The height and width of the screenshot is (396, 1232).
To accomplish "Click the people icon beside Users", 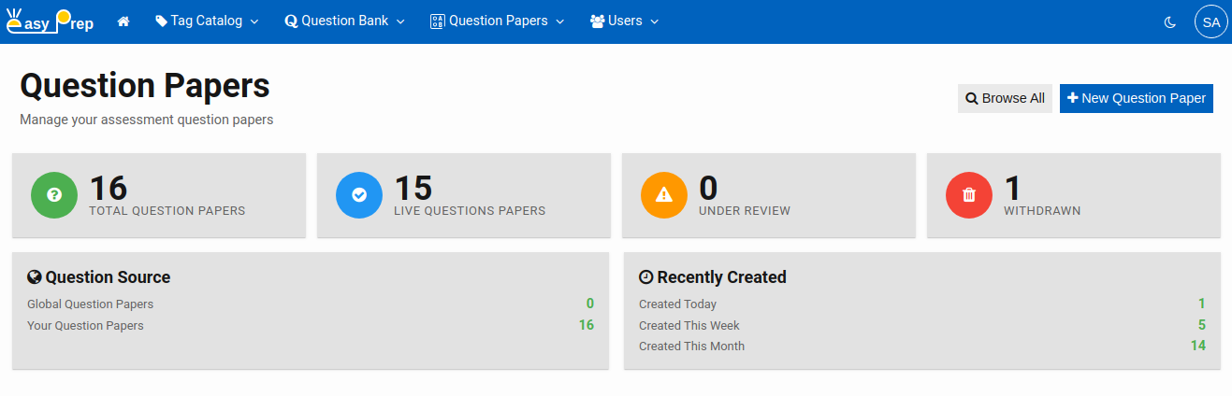I will (597, 21).
